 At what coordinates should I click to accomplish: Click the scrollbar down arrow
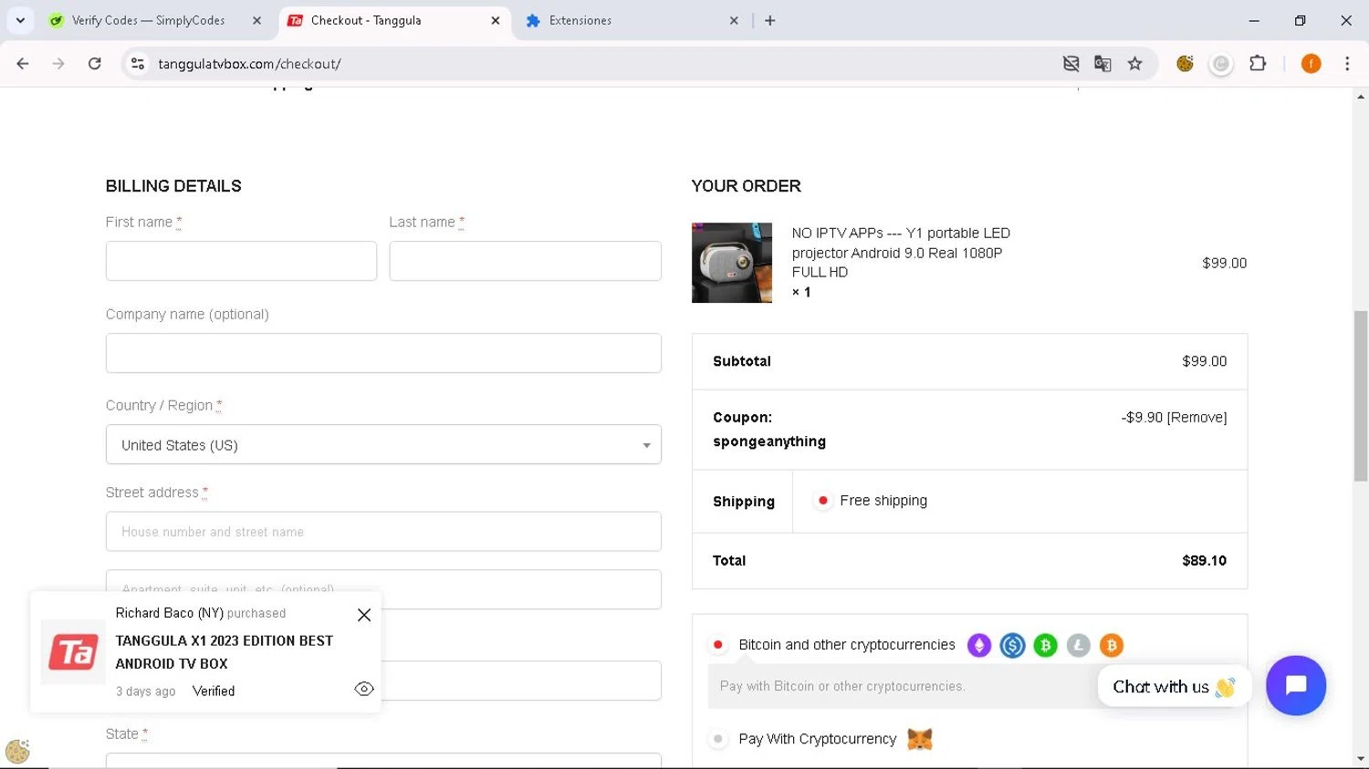coord(1361,759)
